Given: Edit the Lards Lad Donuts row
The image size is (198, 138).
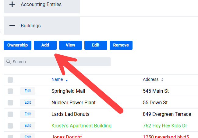Looking at the screenshot, I should 28,114.
